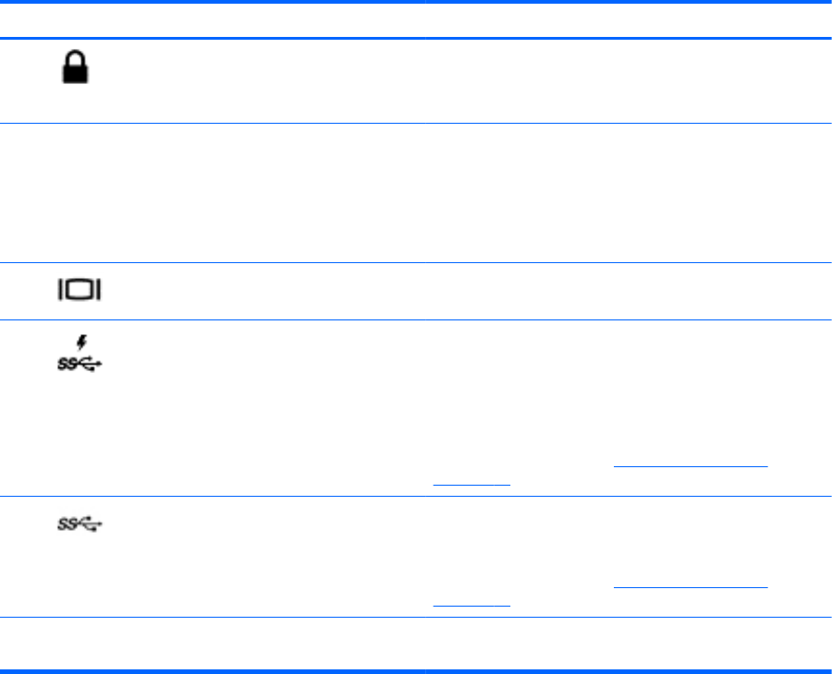
Task: Click the external monitor port icon
Action: (x=80, y=290)
